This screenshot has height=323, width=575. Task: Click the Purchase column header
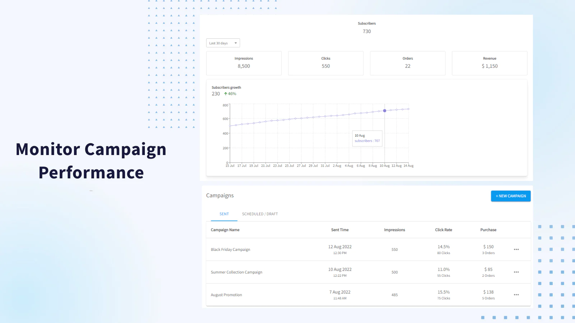coord(488,230)
